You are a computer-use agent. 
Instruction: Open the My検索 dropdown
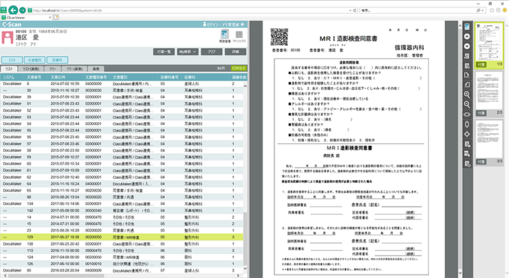tap(188, 52)
